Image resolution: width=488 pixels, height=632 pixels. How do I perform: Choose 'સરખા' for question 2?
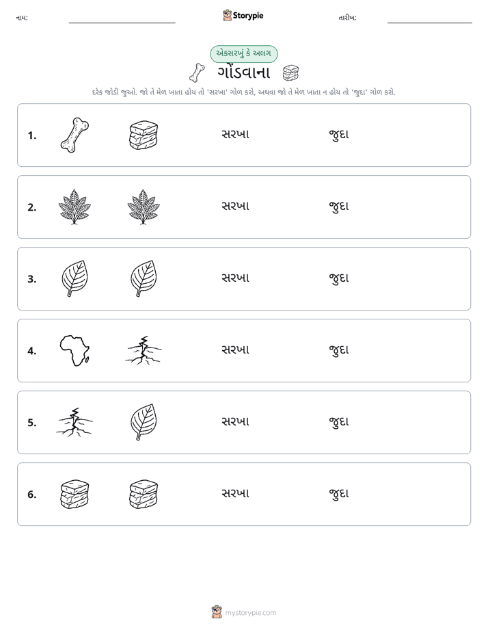[236, 206]
